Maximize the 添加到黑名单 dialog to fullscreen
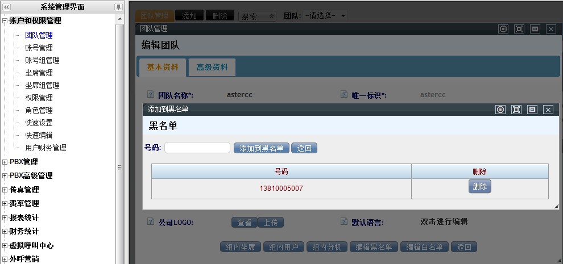The image size is (563, 264). point(516,110)
